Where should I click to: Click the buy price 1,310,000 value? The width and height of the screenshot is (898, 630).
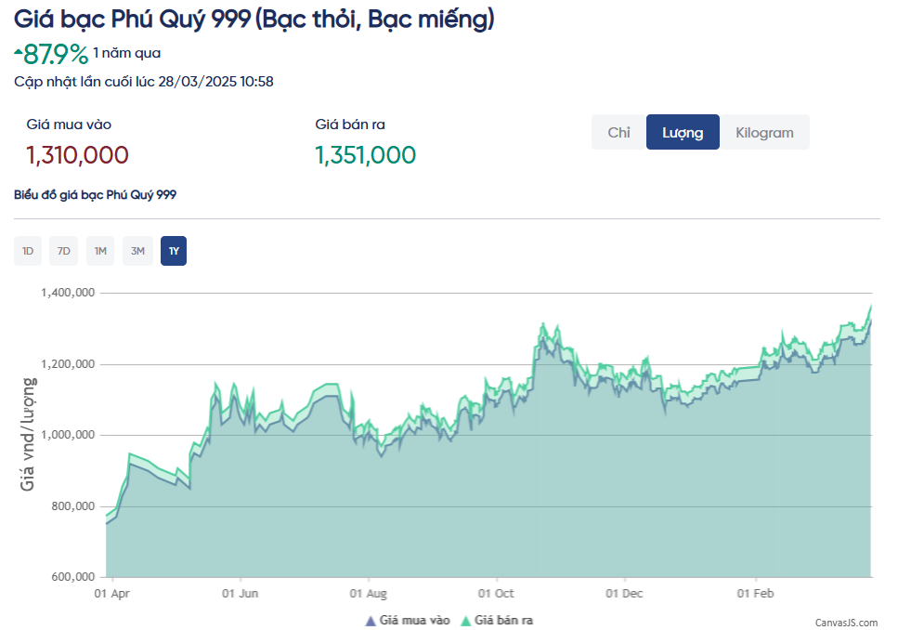click(x=78, y=155)
